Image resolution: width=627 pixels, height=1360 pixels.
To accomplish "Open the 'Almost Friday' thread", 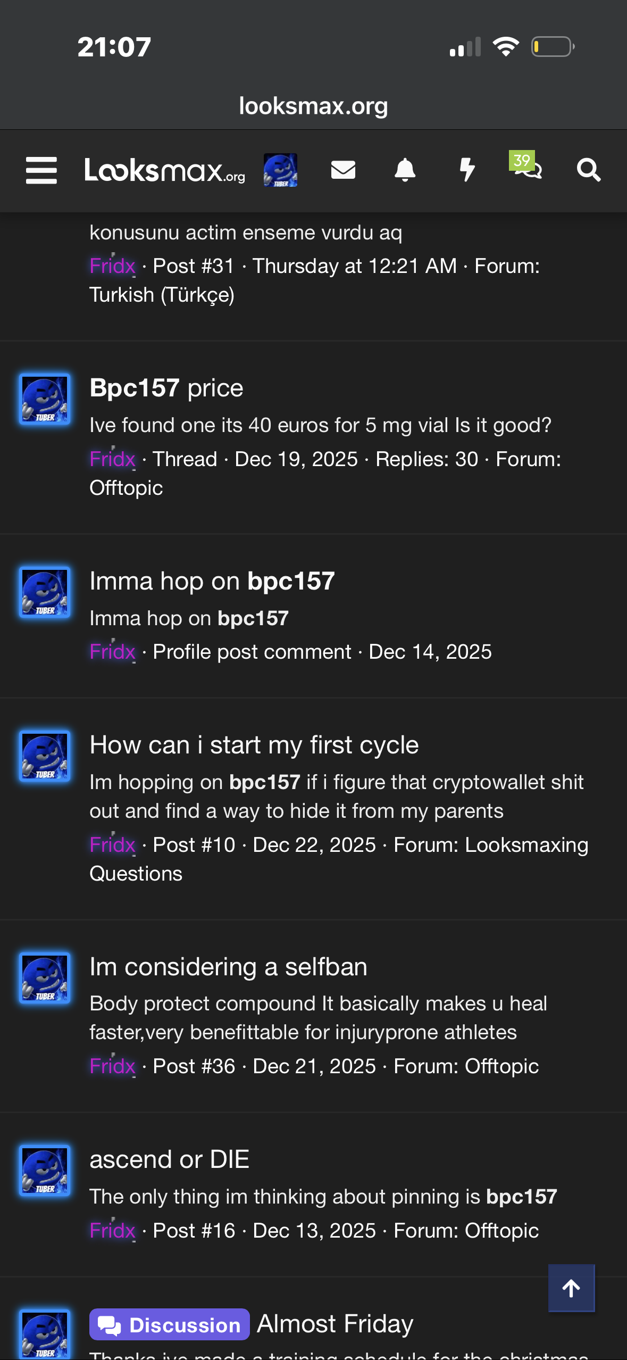I will (335, 1324).
